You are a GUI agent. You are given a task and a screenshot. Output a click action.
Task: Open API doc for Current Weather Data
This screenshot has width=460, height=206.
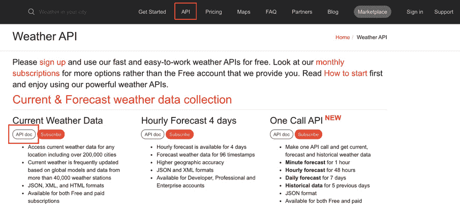[24, 134]
